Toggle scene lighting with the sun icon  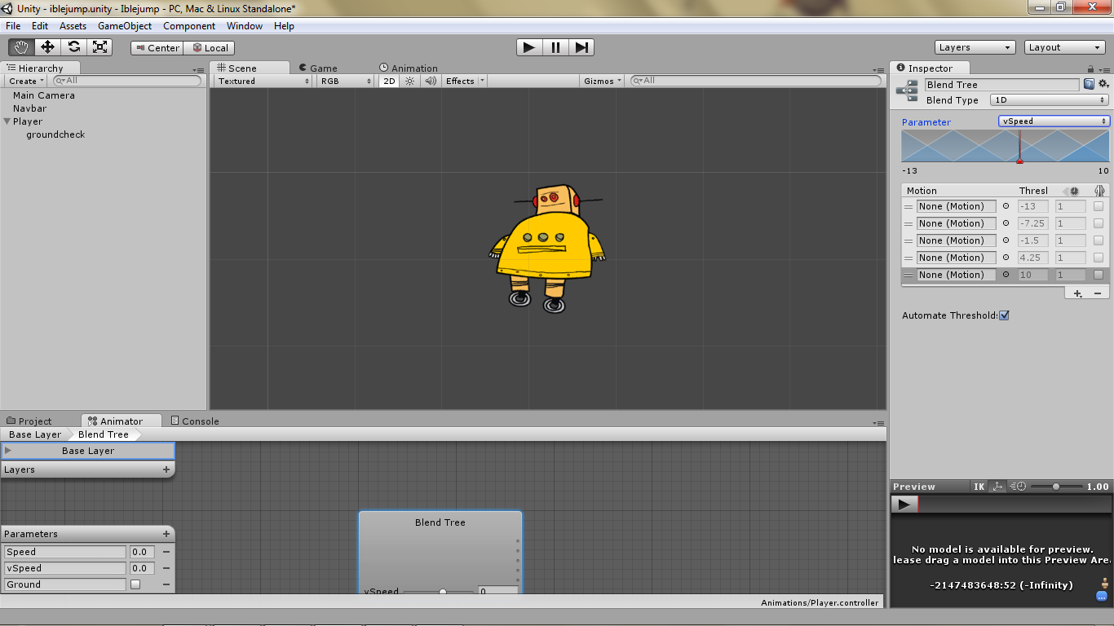click(x=410, y=81)
